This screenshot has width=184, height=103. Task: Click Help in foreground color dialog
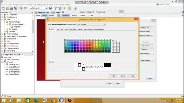133,76
